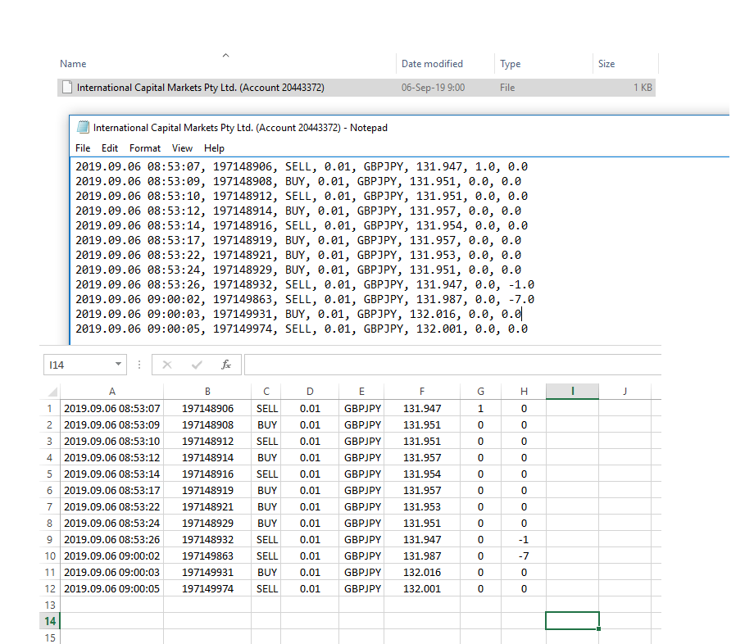Open the Notepad View menu
Screen dimensions: 754x644
tap(182, 148)
